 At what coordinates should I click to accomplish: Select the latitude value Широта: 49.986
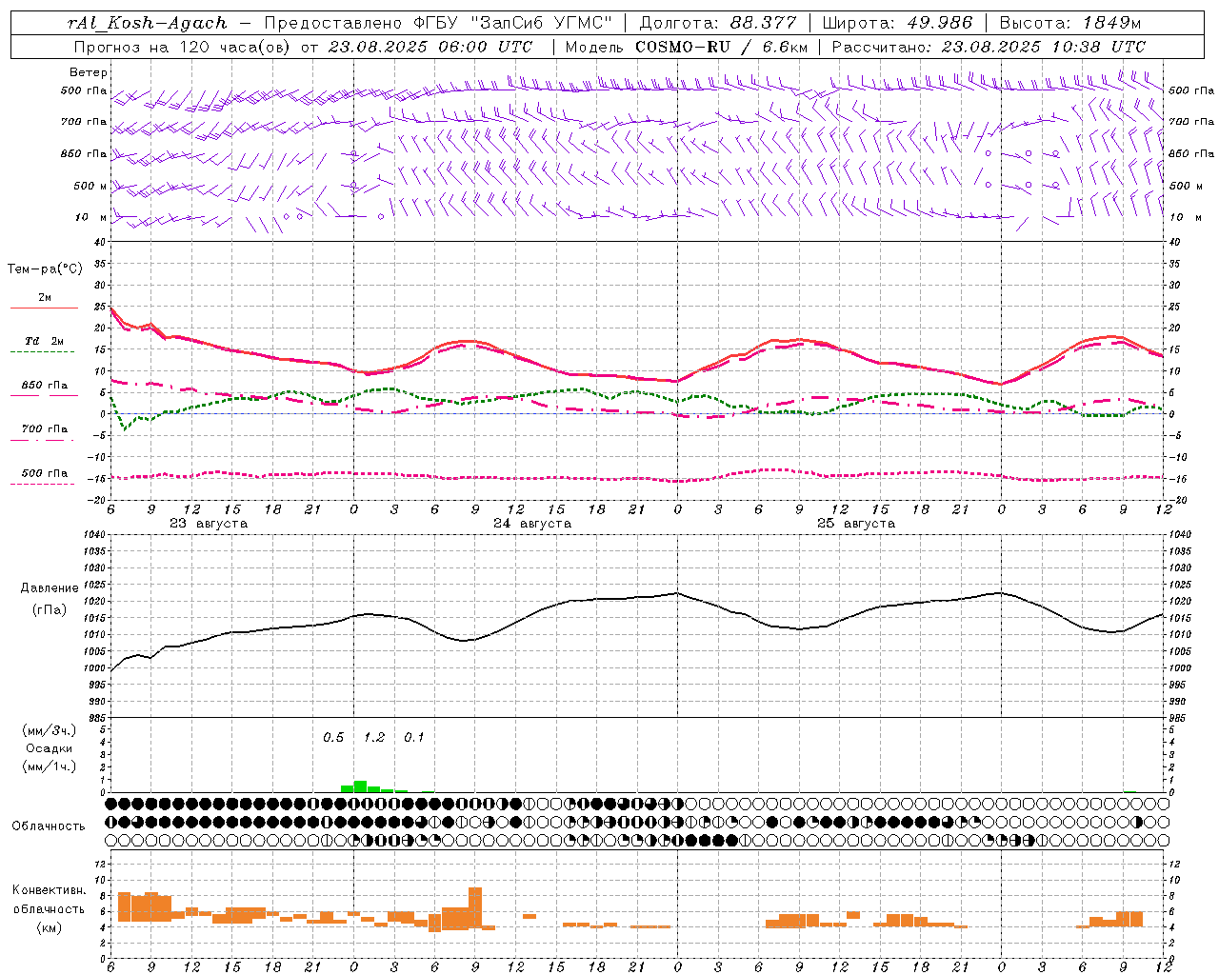897,23
